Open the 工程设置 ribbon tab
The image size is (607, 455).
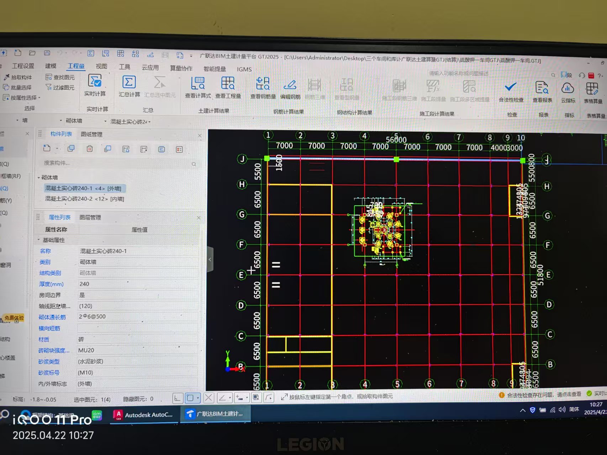pos(23,66)
